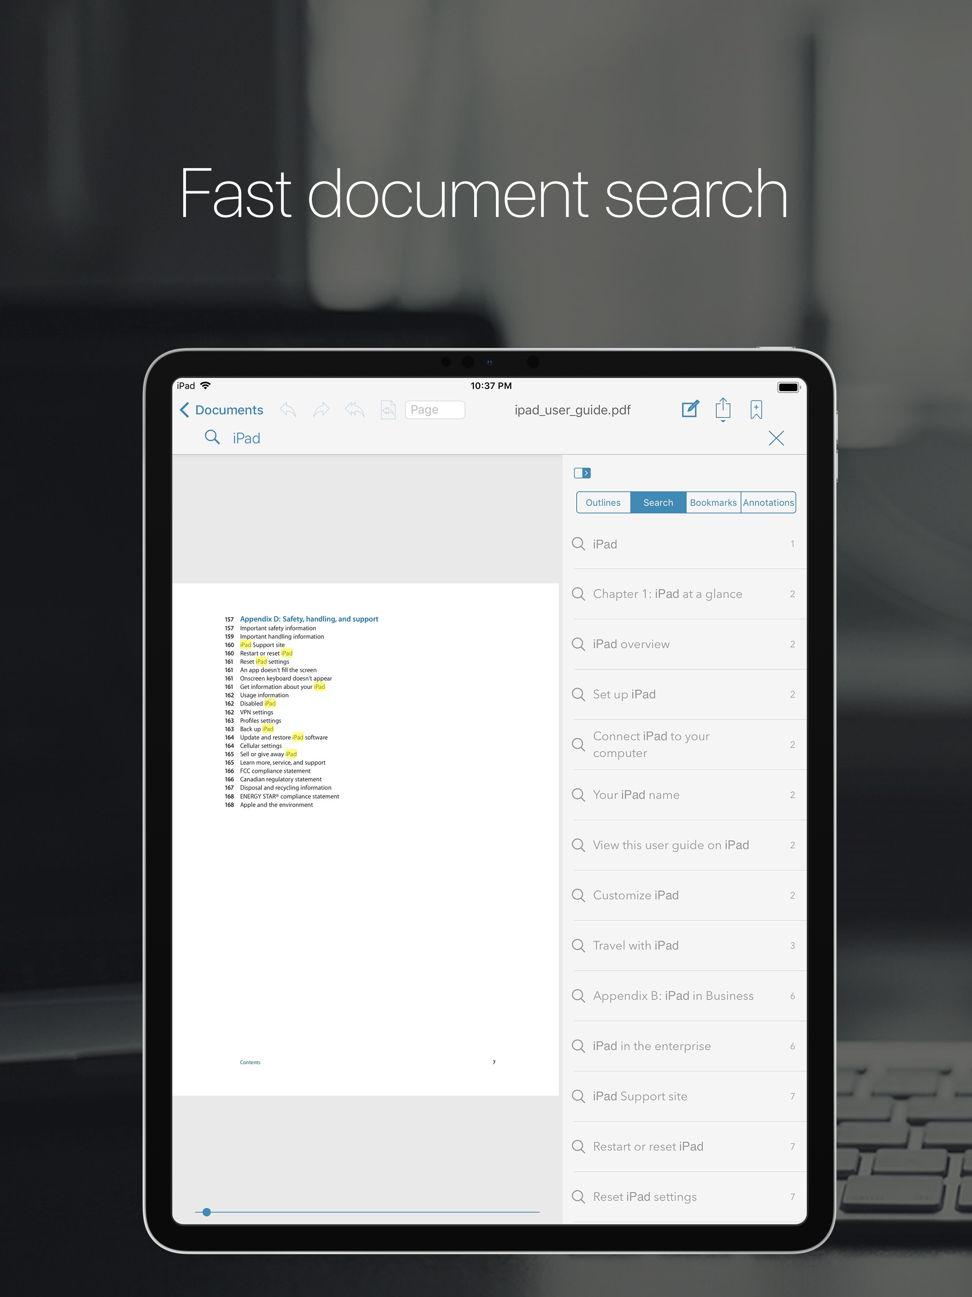Open the annotate edit pencil icon
The height and width of the screenshot is (1297, 972).
coord(691,409)
